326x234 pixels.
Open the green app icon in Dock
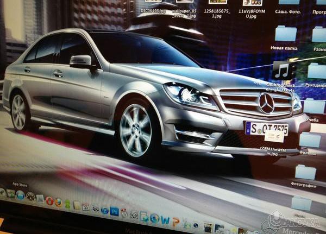[x=67, y=204]
